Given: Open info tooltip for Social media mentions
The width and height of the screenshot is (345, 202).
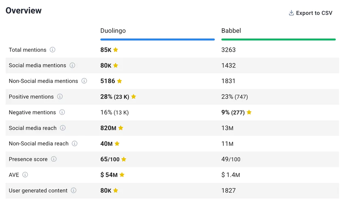Looking at the screenshot, I should pos(72,65).
